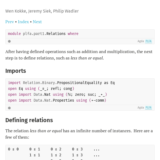The width and height of the screenshot is (160, 160).
Task: Click the +-comm identifier in the Properties import
Action: pos(98,101)
